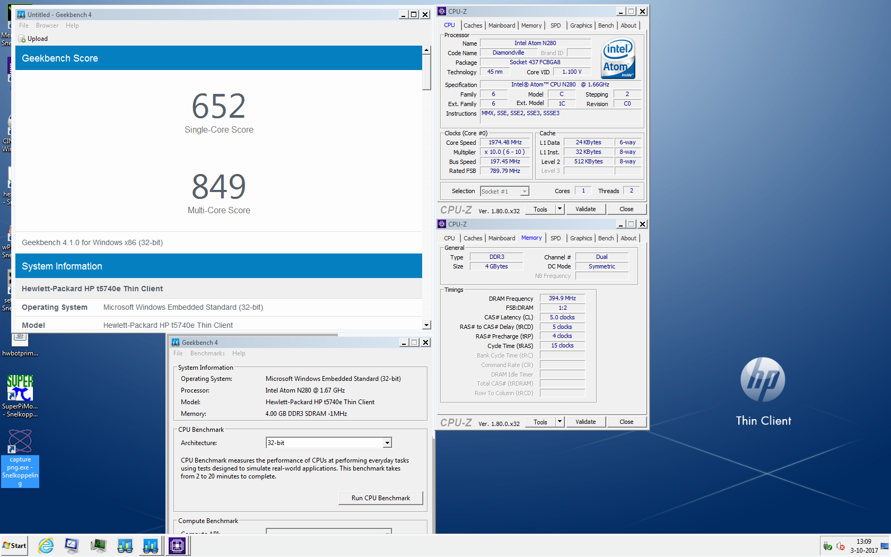This screenshot has height=557, width=891.
Task: Click the Intel Atom logo in CPU-Z
Action: pyautogui.click(x=618, y=58)
